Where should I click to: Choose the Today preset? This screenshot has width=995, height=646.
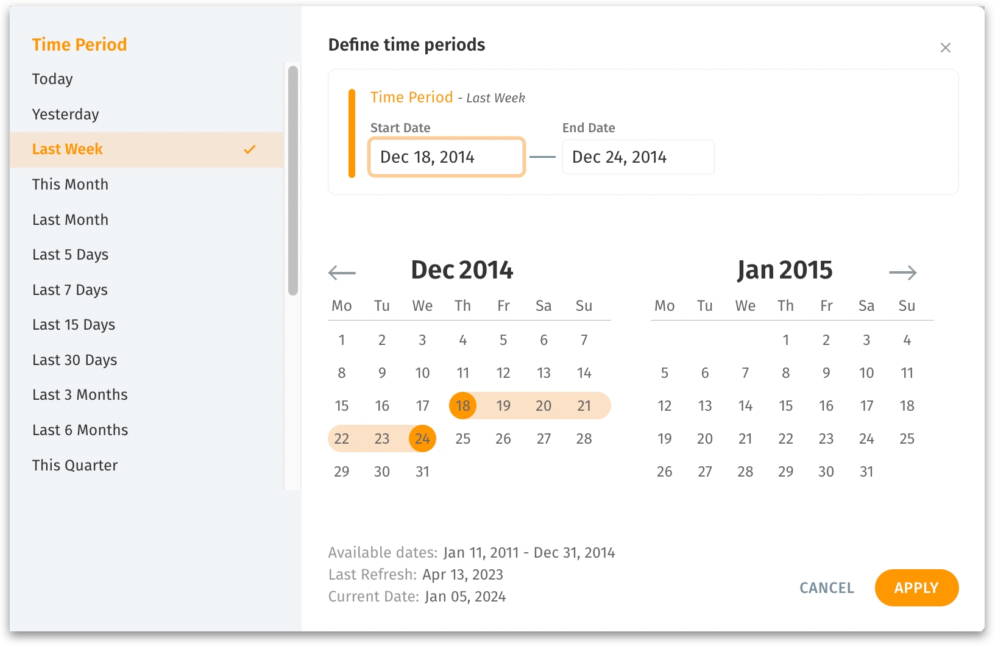click(x=52, y=79)
